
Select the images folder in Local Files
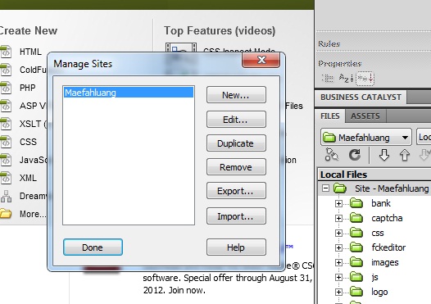click(x=385, y=262)
